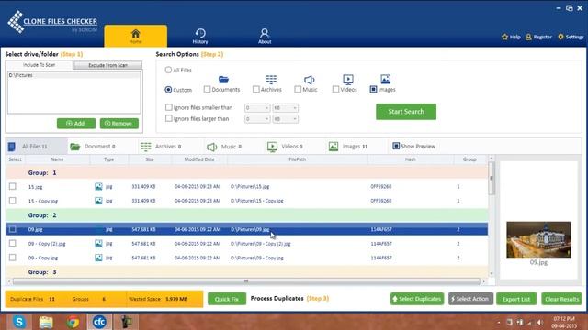Check the 15.jpg row checkbox

(x=12, y=186)
